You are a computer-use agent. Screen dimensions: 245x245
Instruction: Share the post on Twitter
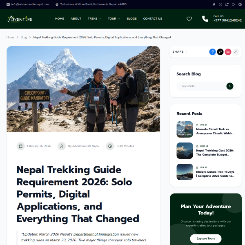point(220,52)
